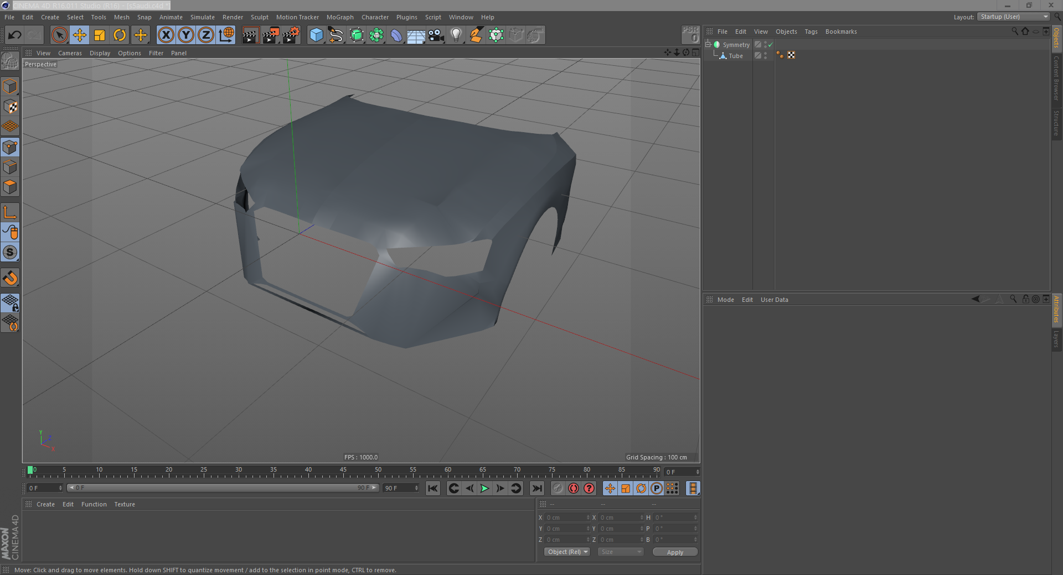Screen dimensions: 1063x575
Task: Toggle Tube editor visibility dots
Action: click(766, 55)
